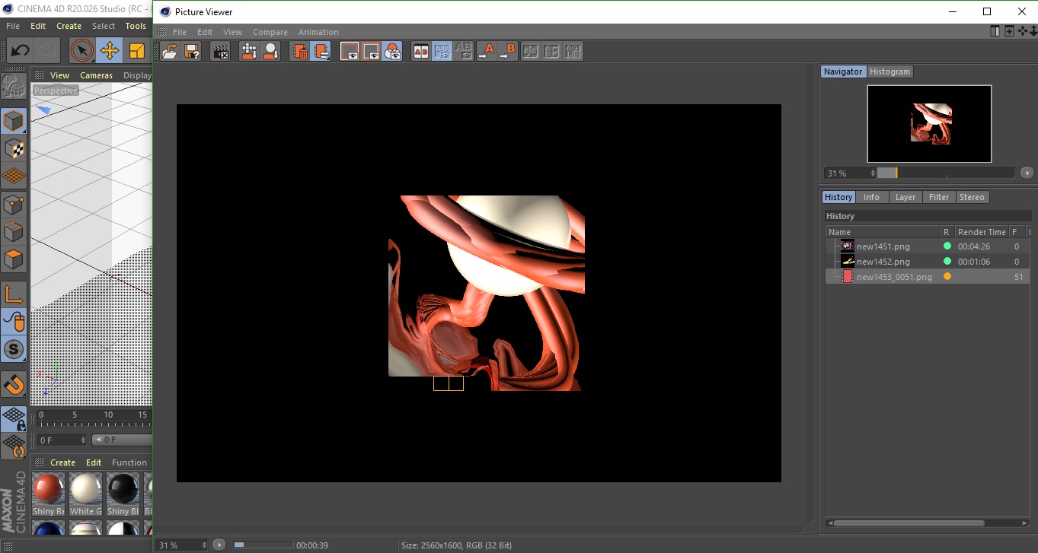Select the Move tool in main toolbar
This screenshot has width=1038, height=553.
109,51
